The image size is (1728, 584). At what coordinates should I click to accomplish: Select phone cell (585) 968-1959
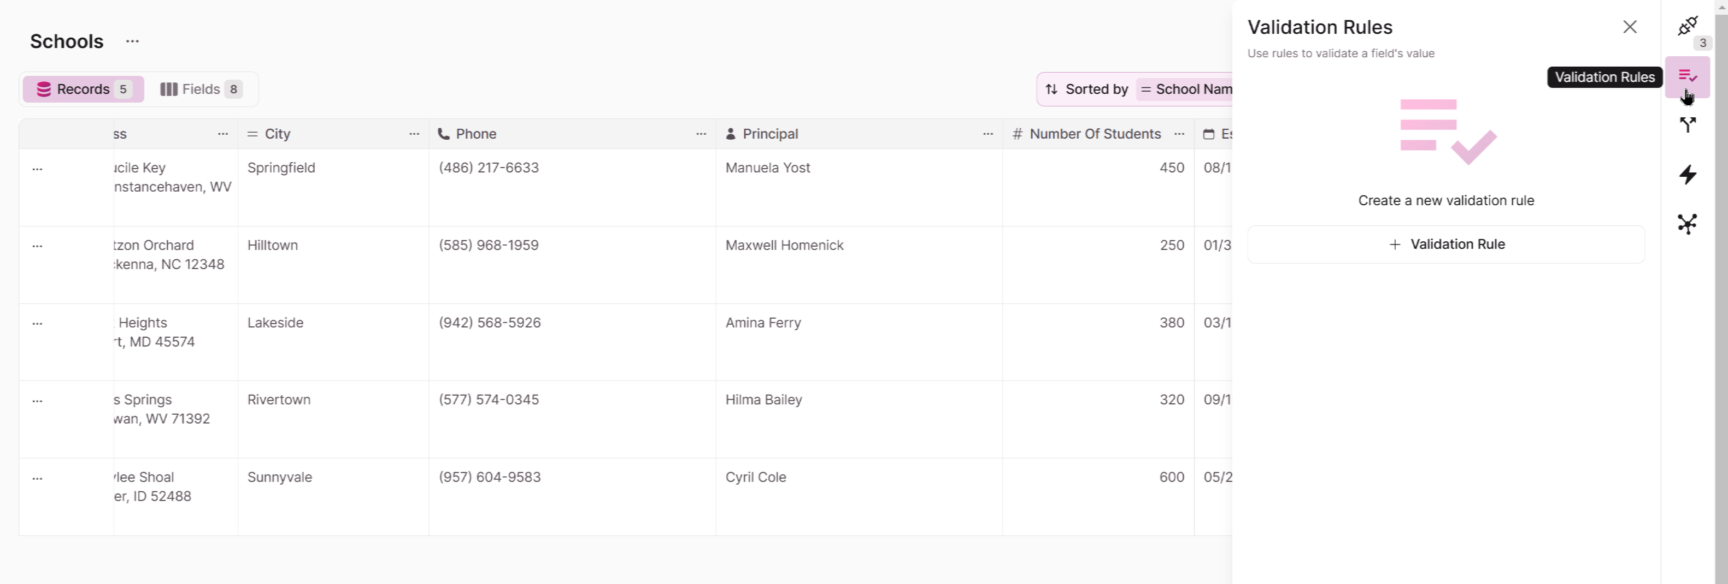click(572, 265)
